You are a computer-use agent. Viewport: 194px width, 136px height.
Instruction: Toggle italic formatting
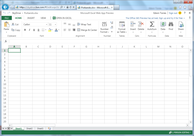click(x=29, y=30)
